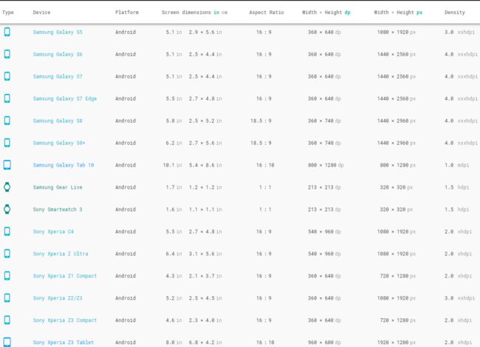Click the phone icon for Xperia Z2/Z3
This screenshot has height=347, width=480.
pos(7,297)
